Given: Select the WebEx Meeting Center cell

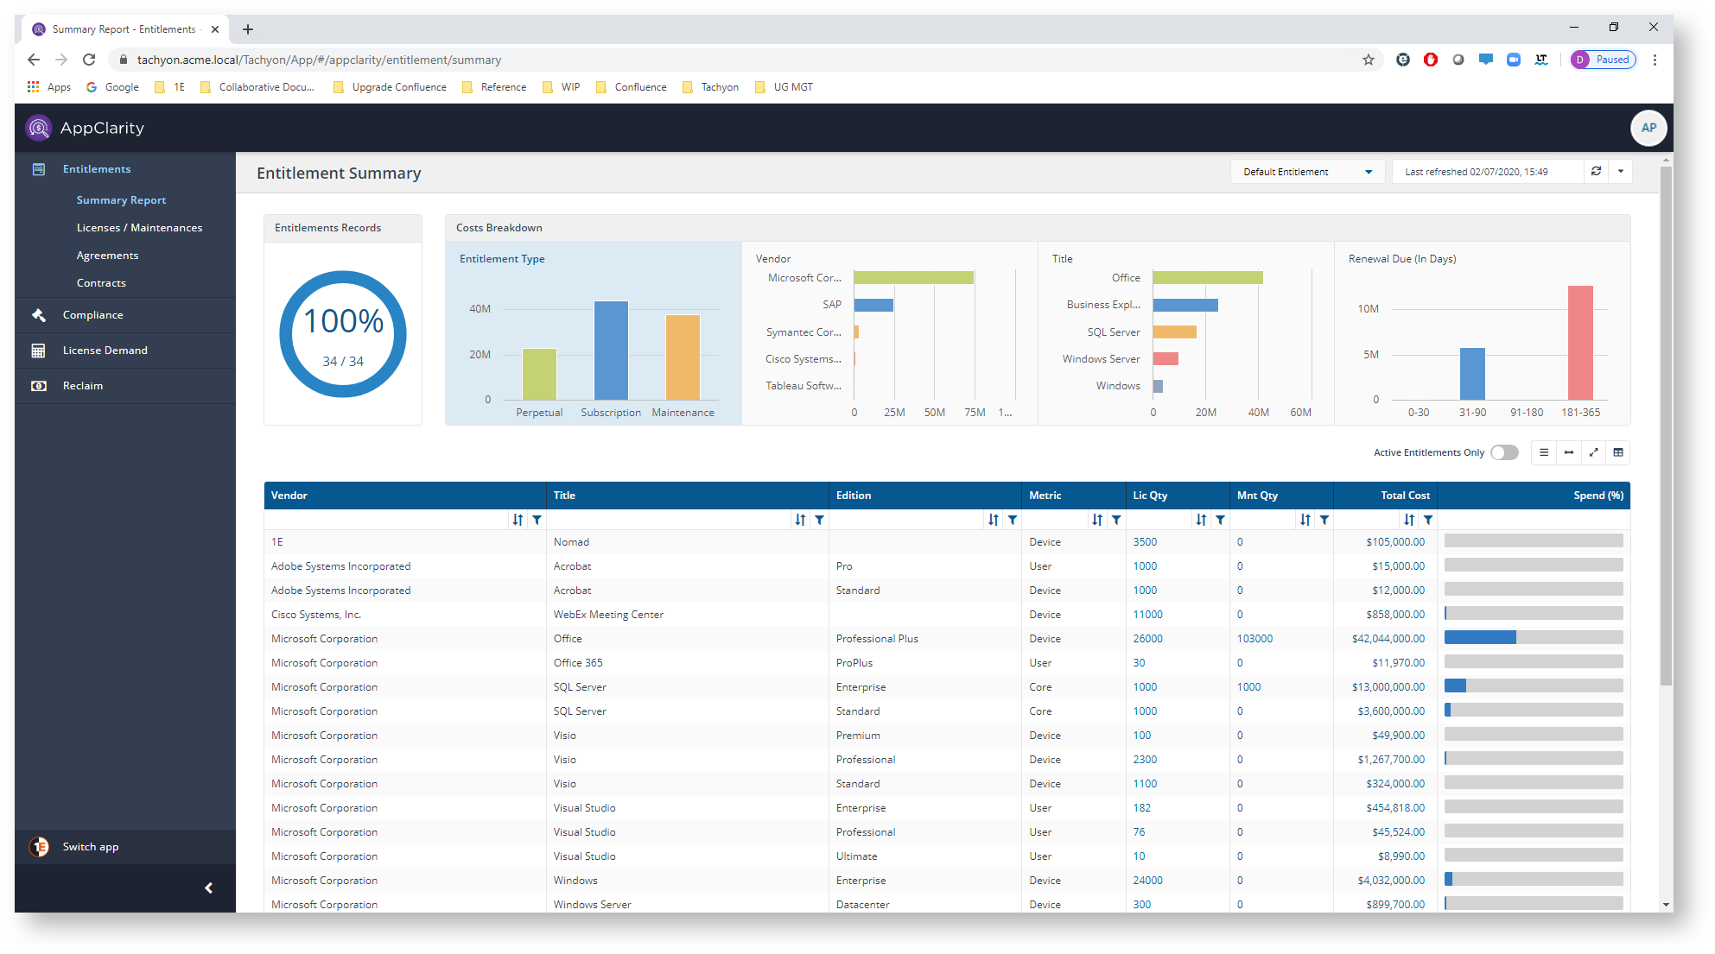Looking at the screenshot, I should (688, 615).
